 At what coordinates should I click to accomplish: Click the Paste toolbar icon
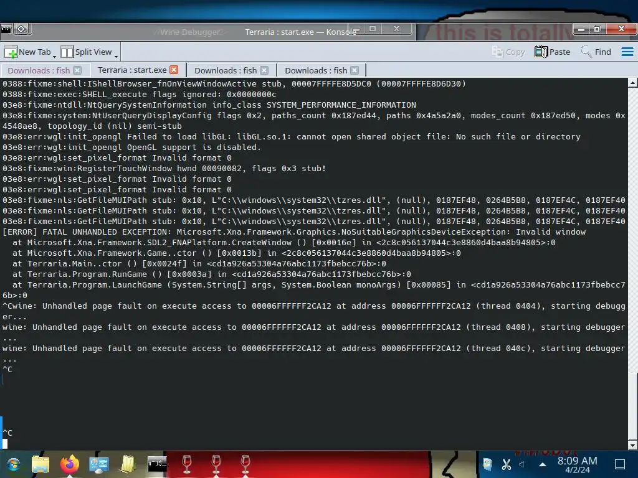pos(552,52)
